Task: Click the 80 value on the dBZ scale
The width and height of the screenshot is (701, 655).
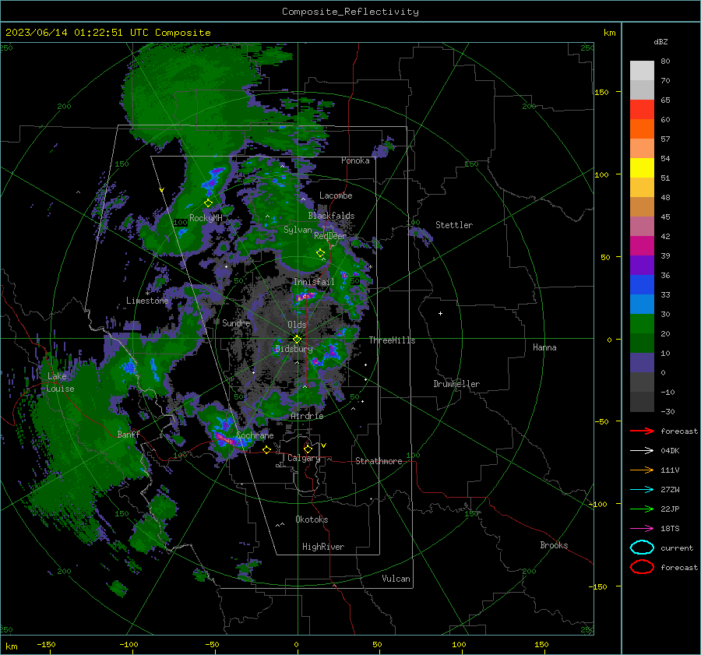Action: [665, 61]
